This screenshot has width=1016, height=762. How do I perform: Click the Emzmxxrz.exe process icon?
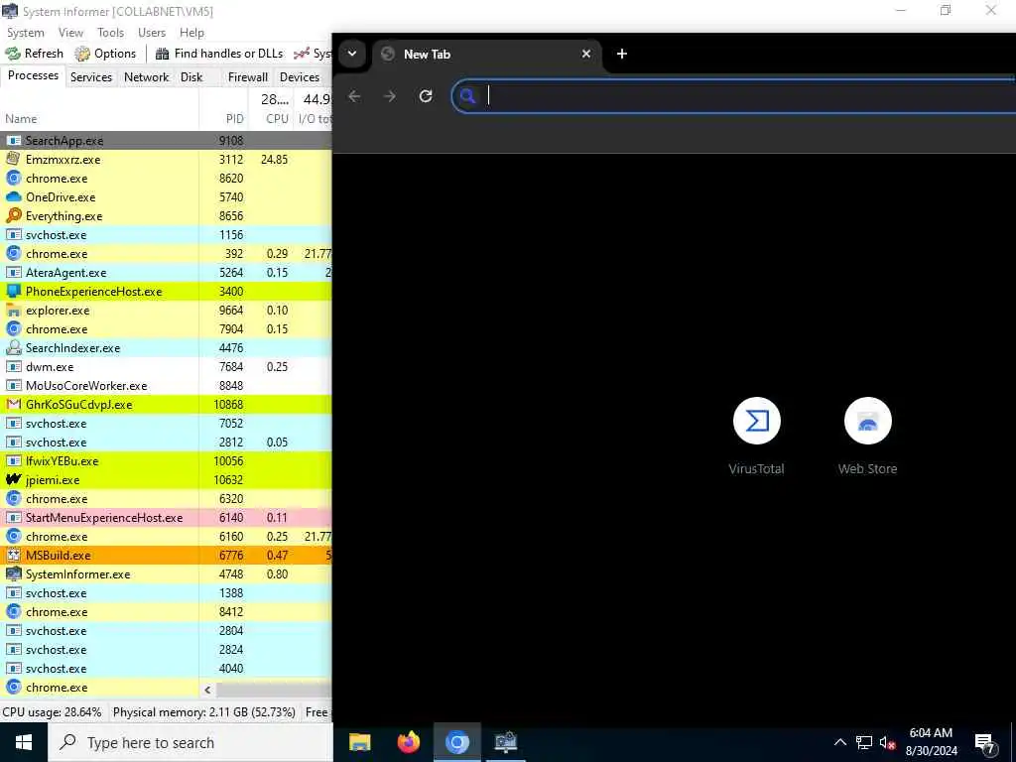pyautogui.click(x=13, y=159)
